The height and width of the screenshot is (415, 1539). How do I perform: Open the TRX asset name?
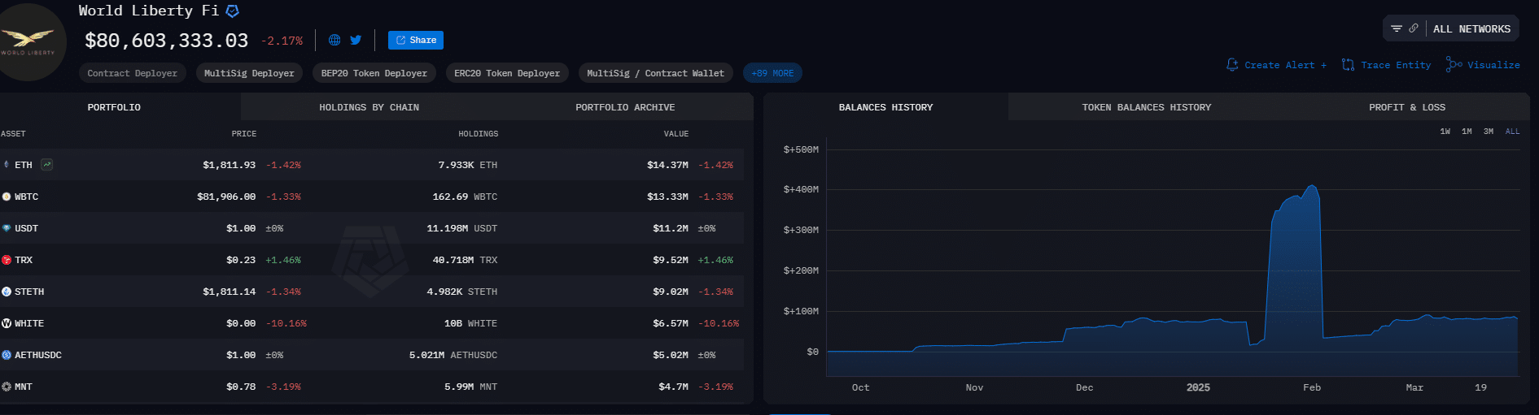[24, 260]
